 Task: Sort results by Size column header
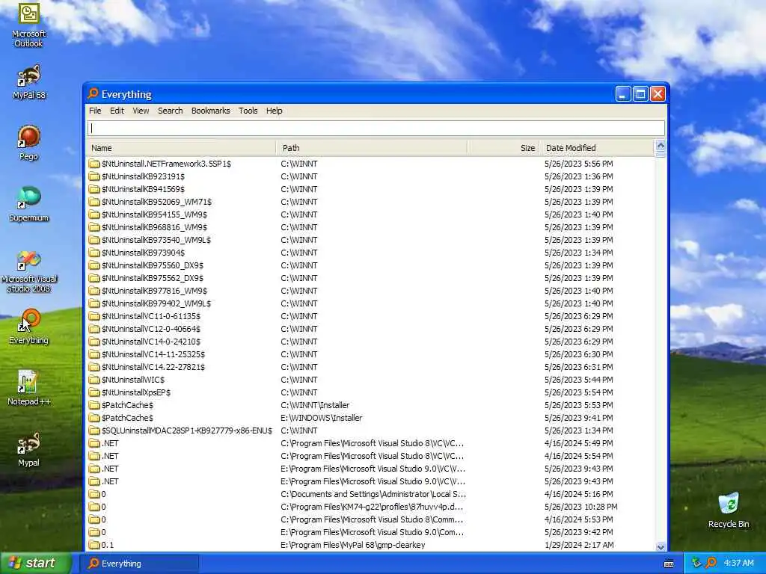click(503, 148)
